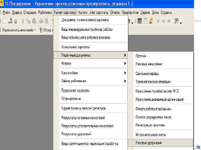
Task: Open the Calendar toolbar icon
Action: [x=145, y=21]
